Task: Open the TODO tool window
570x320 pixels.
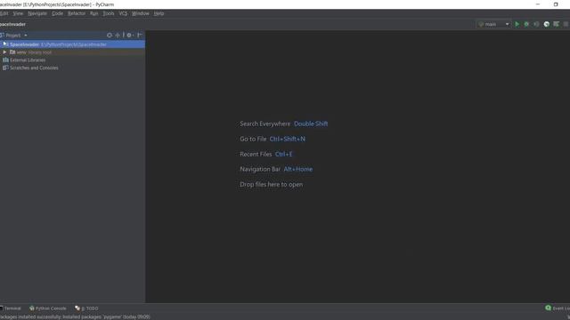Action: click(86, 308)
